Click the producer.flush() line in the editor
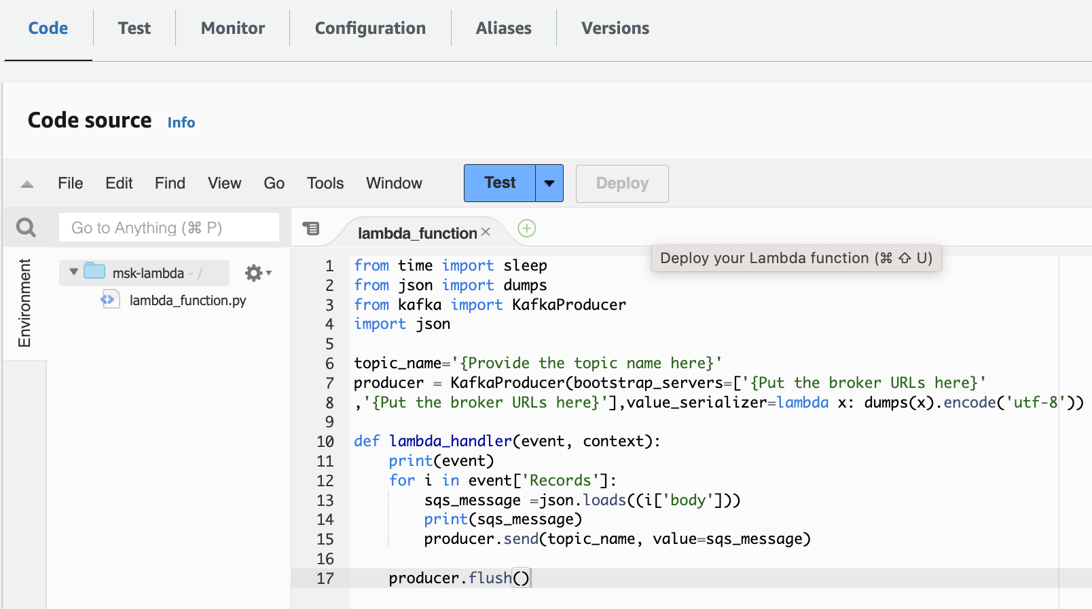Screen dimensions: 1092x609 [x=459, y=578]
